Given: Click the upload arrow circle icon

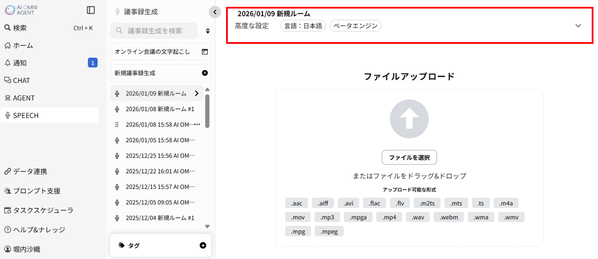Looking at the screenshot, I should point(409,118).
